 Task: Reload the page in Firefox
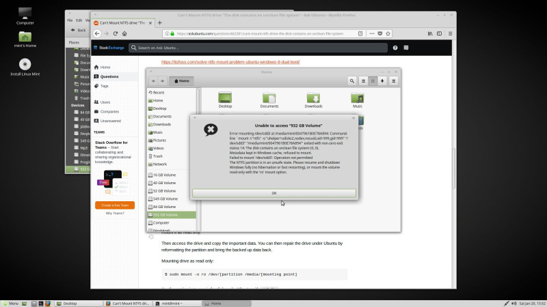[x=116, y=33]
